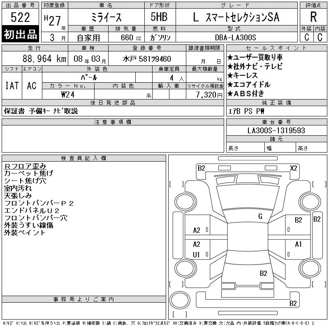Click 検査員記入欄 section header
The image size is (329, 329).
click(84, 158)
